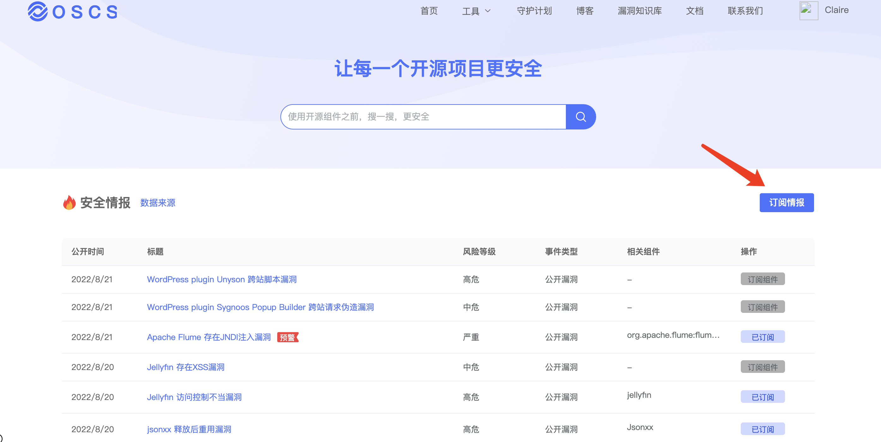881x442 pixels.
Task: Toggle 已订阅 for Apache Flume row
Action: [762, 337]
